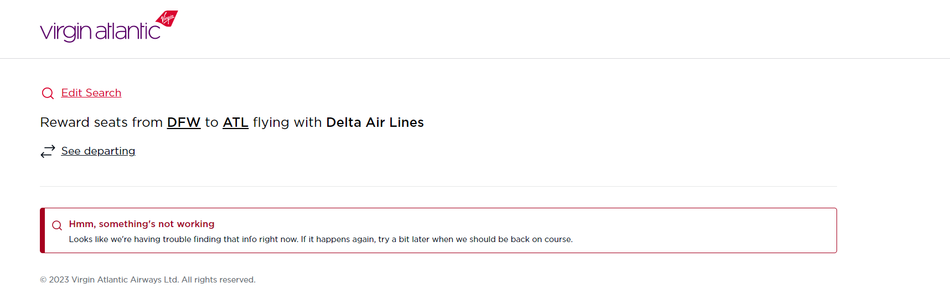Select the ATL destination airport link

(x=235, y=122)
